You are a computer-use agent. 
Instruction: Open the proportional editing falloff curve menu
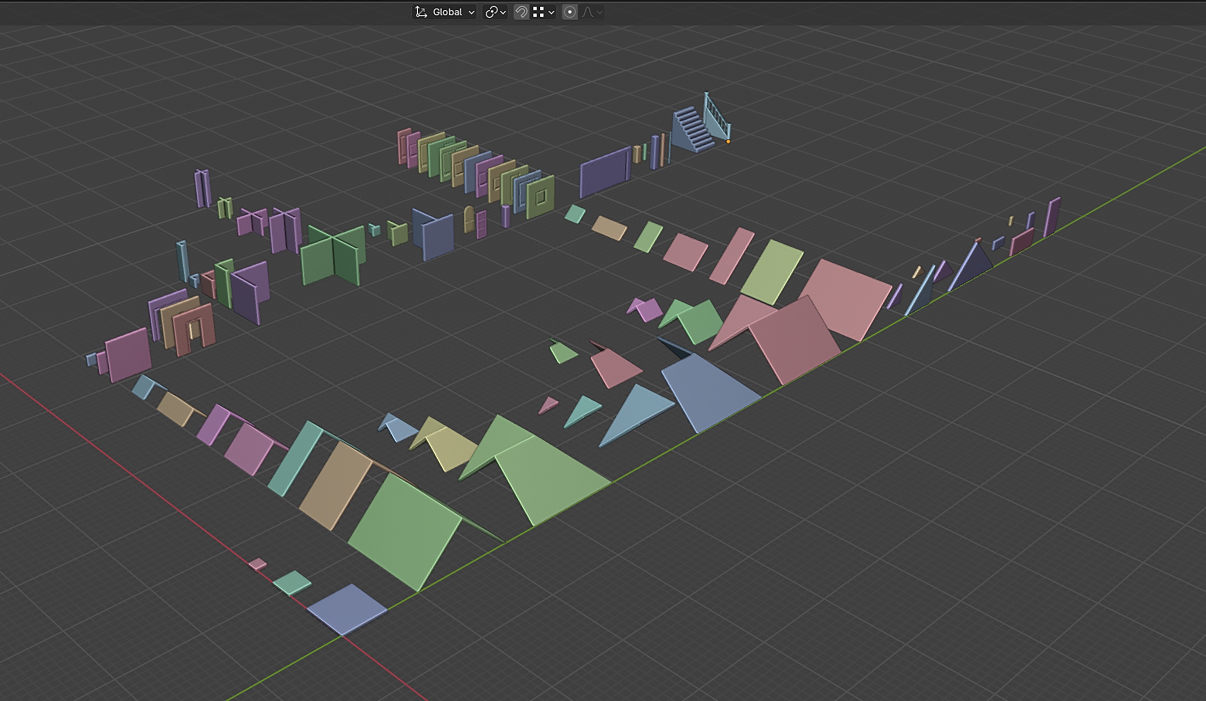click(x=592, y=12)
